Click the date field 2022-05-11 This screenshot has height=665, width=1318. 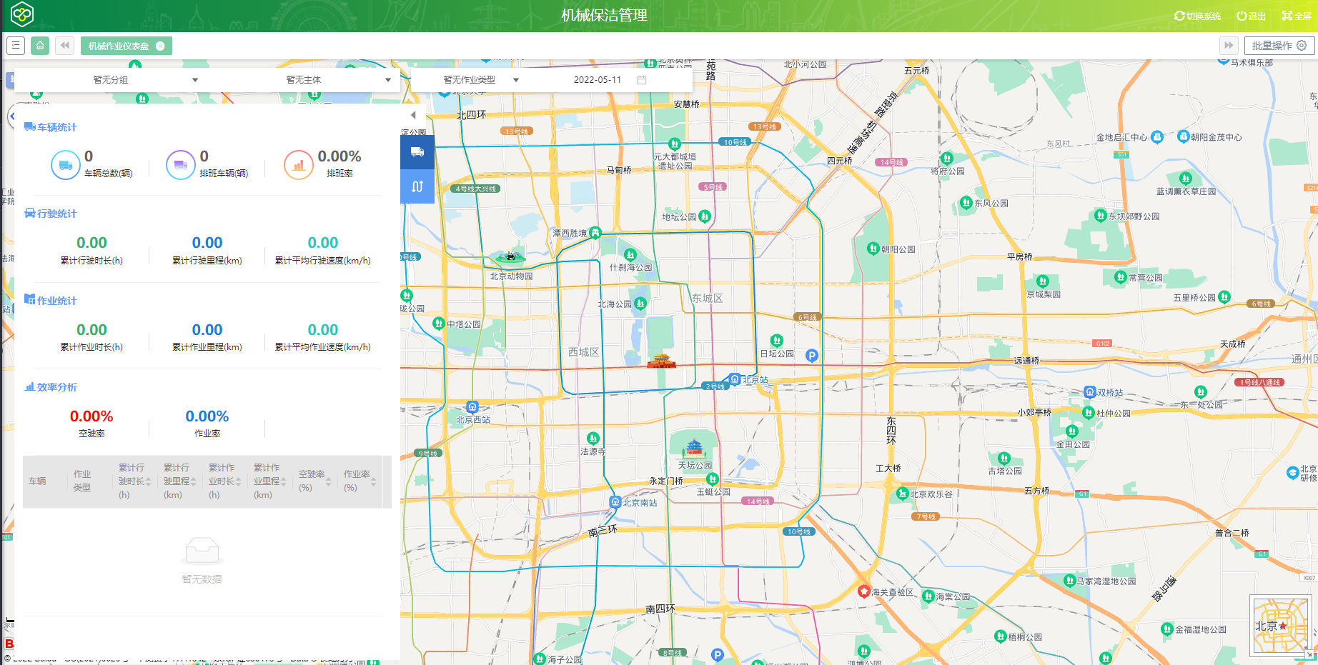598,80
